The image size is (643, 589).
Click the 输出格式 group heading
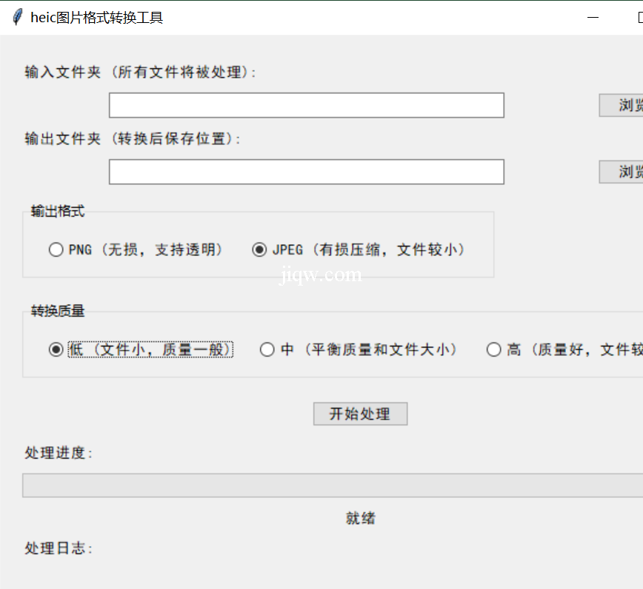click(58, 212)
